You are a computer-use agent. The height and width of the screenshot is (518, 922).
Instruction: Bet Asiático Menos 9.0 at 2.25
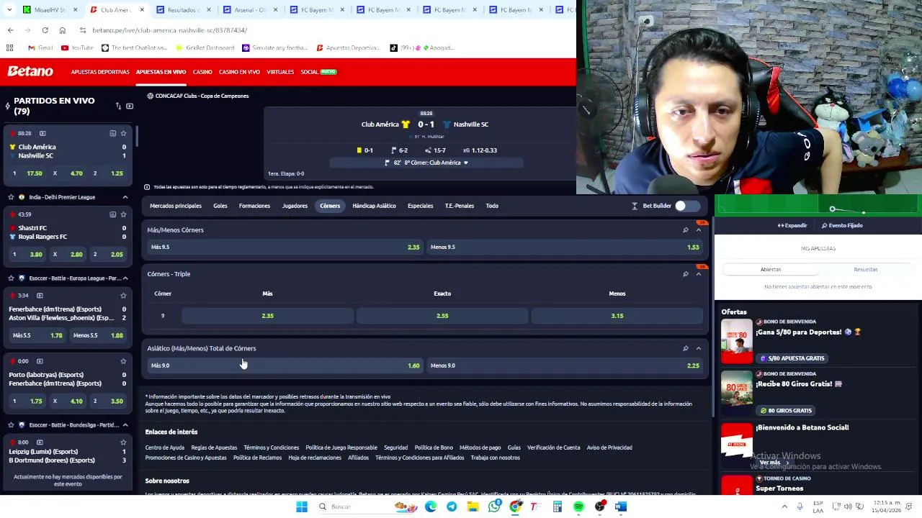tap(564, 365)
